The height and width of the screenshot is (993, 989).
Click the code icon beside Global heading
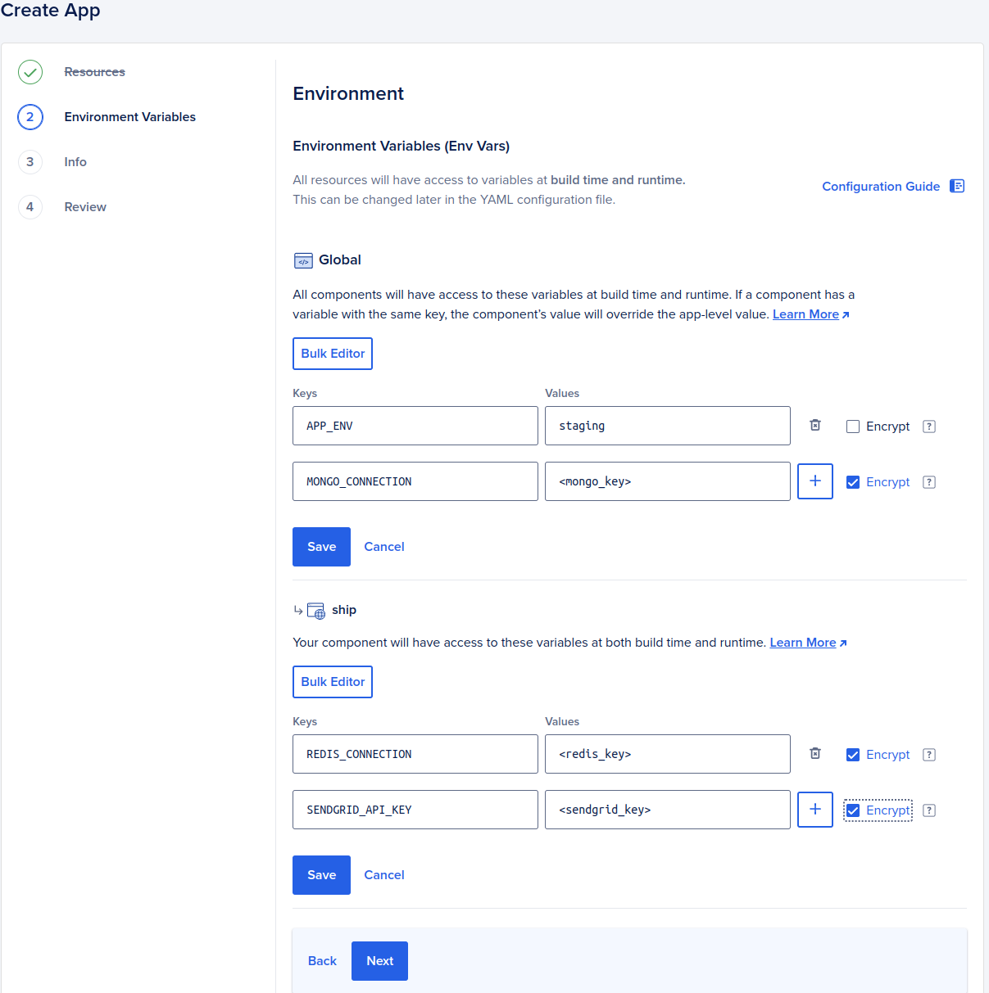point(304,260)
